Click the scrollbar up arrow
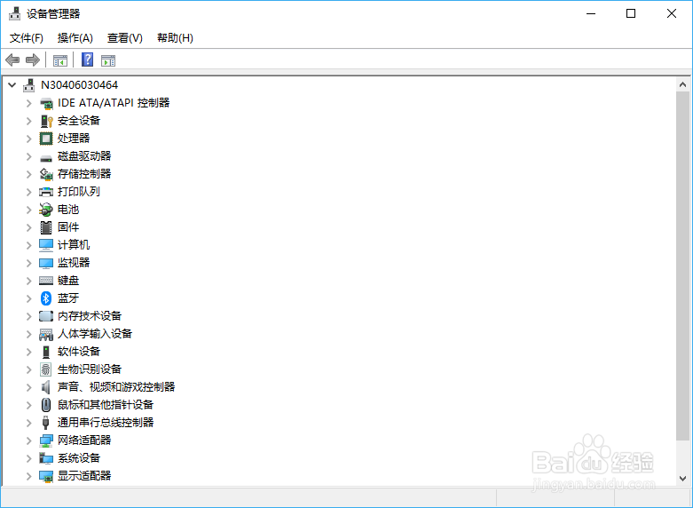Image resolution: width=693 pixels, height=508 pixels. tap(682, 84)
